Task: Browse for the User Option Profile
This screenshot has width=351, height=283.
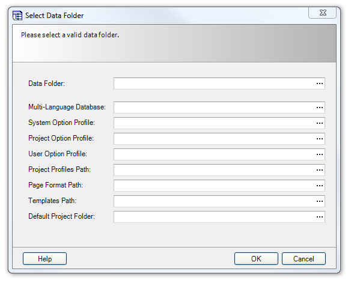Action: tap(319, 154)
